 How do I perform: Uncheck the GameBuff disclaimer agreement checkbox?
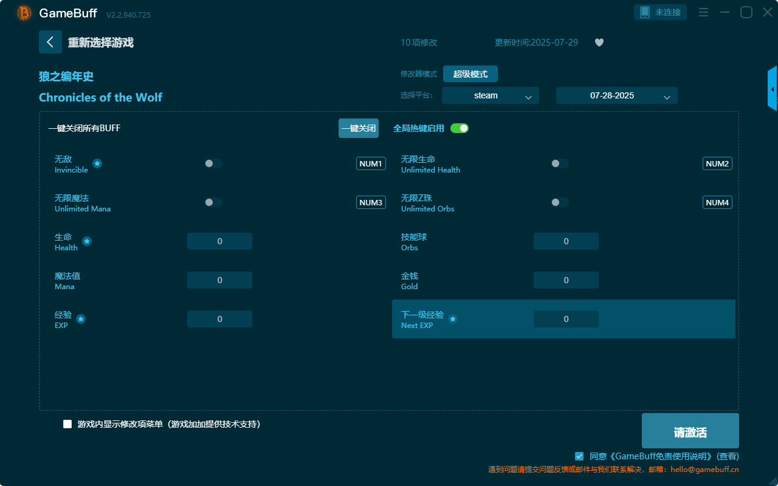(579, 456)
